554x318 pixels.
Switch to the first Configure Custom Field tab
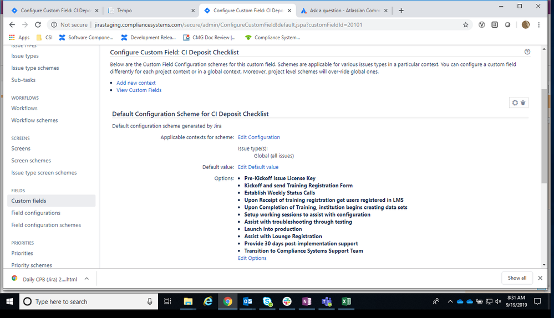[x=55, y=11]
